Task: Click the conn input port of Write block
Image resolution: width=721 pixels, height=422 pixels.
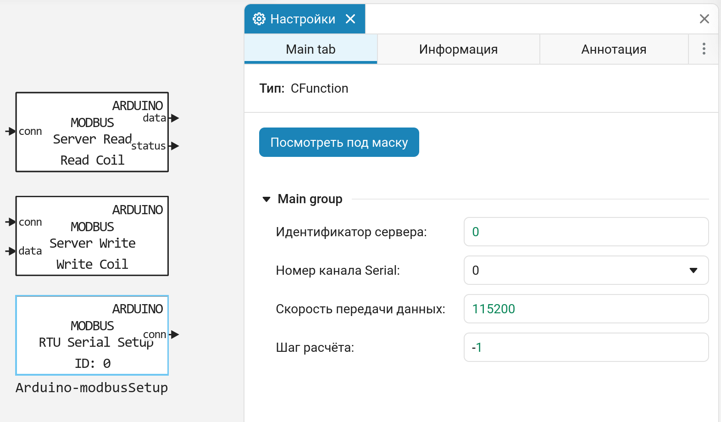Action: pos(11,222)
